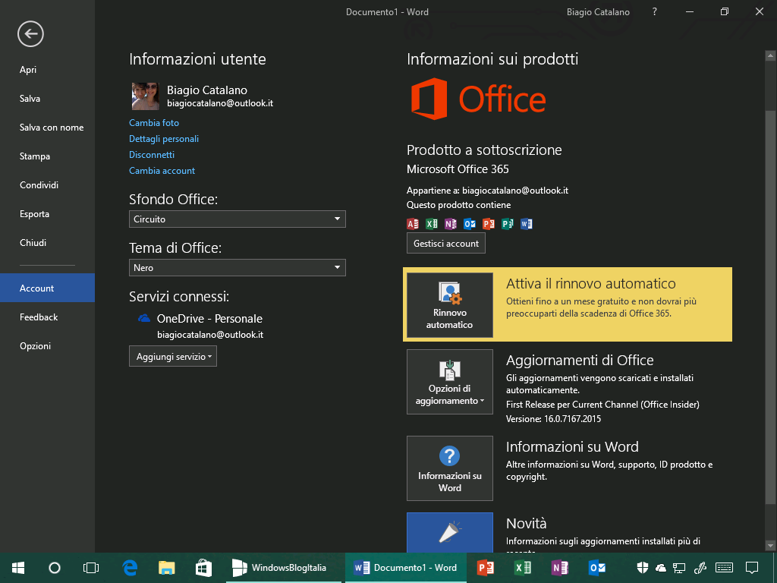777x583 pixels.
Task: Open the network icon in system tray
Action: click(x=679, y=568)
